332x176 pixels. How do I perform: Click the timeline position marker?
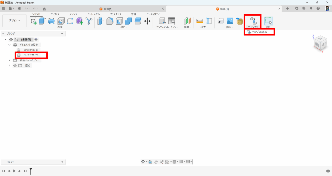click(x=31, y=170)
